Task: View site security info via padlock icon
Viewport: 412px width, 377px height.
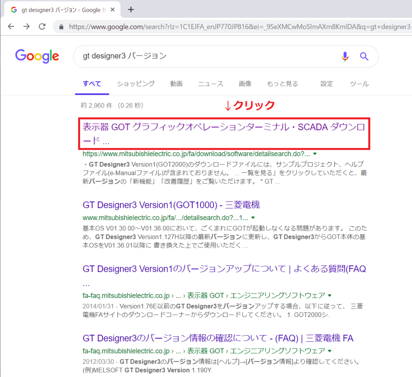Action: 61,27
